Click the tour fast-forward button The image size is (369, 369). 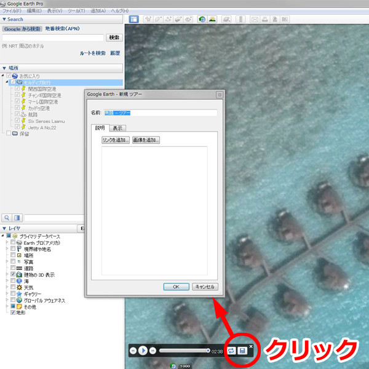point(153,351)
